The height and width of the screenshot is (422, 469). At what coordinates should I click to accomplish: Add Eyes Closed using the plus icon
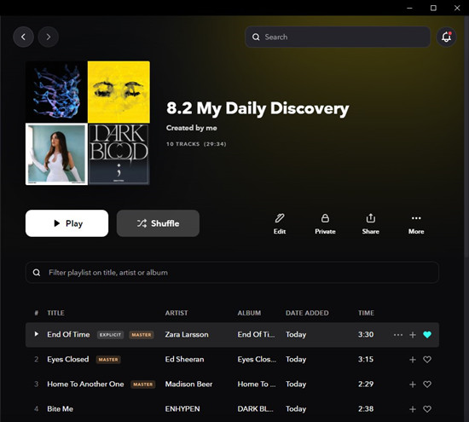(x=413, y=359)
